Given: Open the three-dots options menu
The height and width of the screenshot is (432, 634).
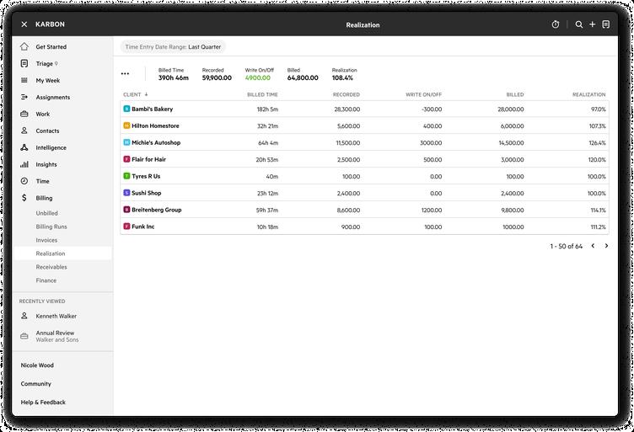Looking at the screenshot, I should click(x=126, y=74).
